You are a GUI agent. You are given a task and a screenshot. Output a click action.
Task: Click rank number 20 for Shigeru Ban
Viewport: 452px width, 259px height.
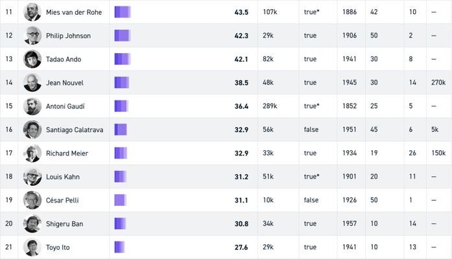pyautogui.click(x=9, y=224)
